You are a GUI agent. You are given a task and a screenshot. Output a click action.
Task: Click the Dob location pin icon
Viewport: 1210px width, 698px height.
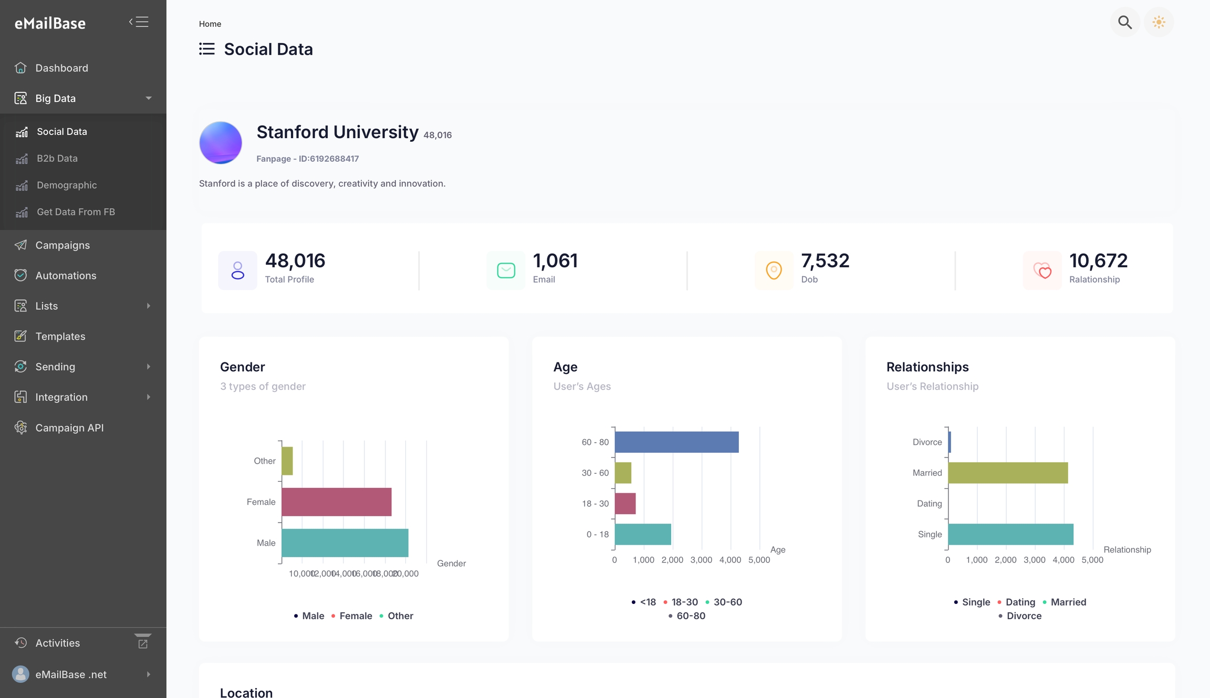point(774,270)
